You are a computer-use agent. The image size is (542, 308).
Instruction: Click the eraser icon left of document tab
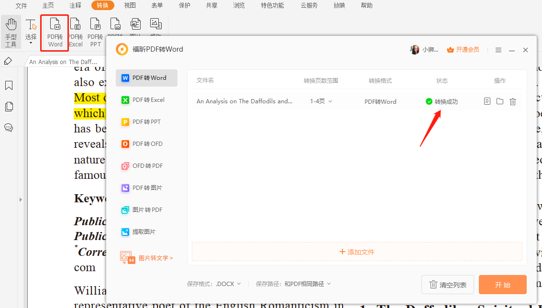[8, 61]
